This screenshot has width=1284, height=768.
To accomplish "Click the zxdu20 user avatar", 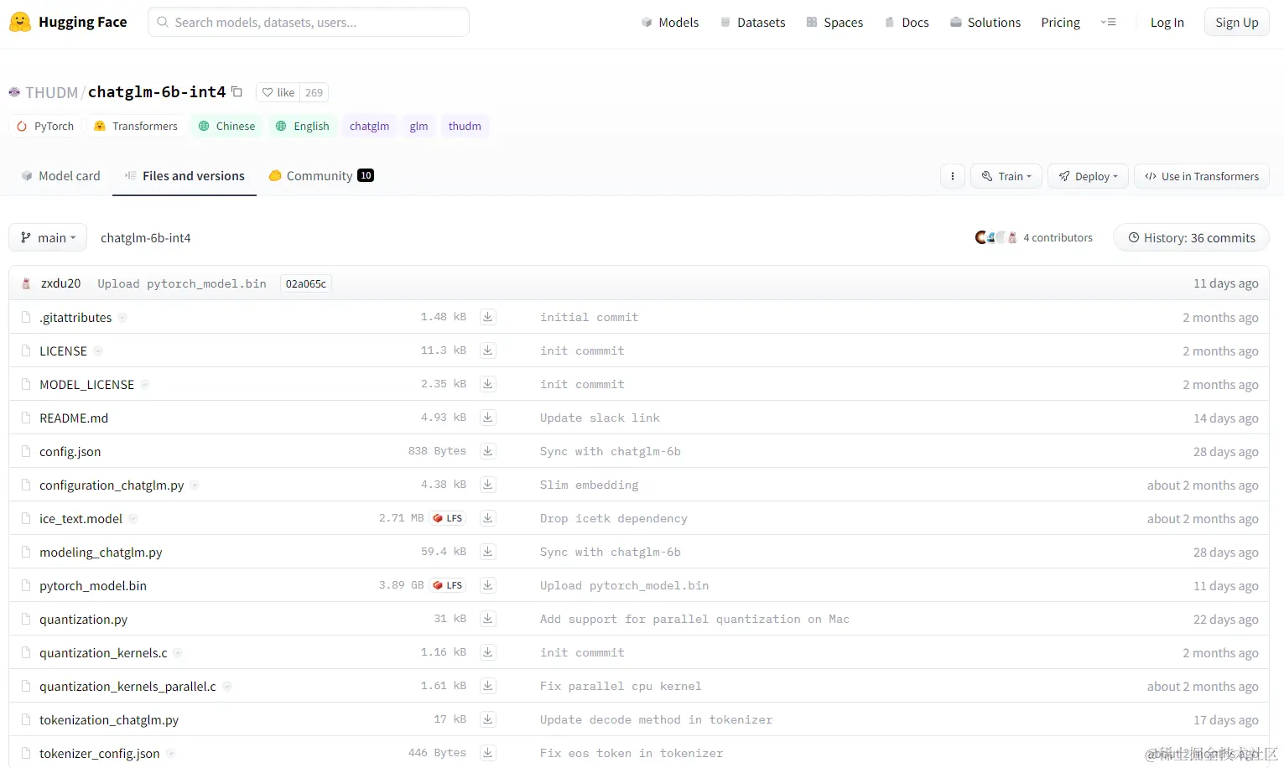I will click(x=26, y=283).
